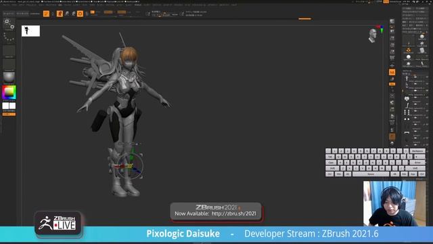Click Backspace on the on-screen keyboard
Viewport: 433px width, 244px height.
pos(417,150)
